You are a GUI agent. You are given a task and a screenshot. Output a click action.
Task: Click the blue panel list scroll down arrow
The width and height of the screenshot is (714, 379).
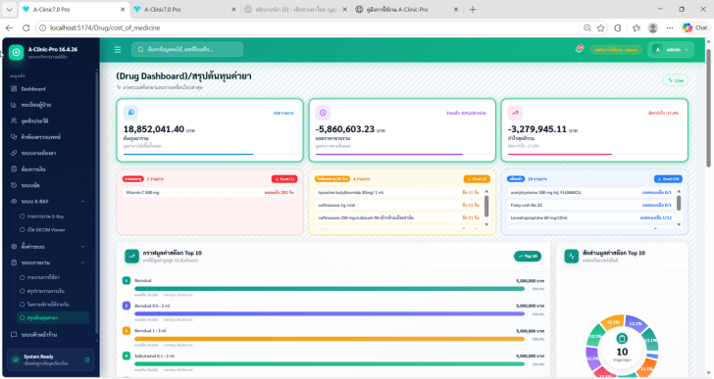click(x=679, y=225)
